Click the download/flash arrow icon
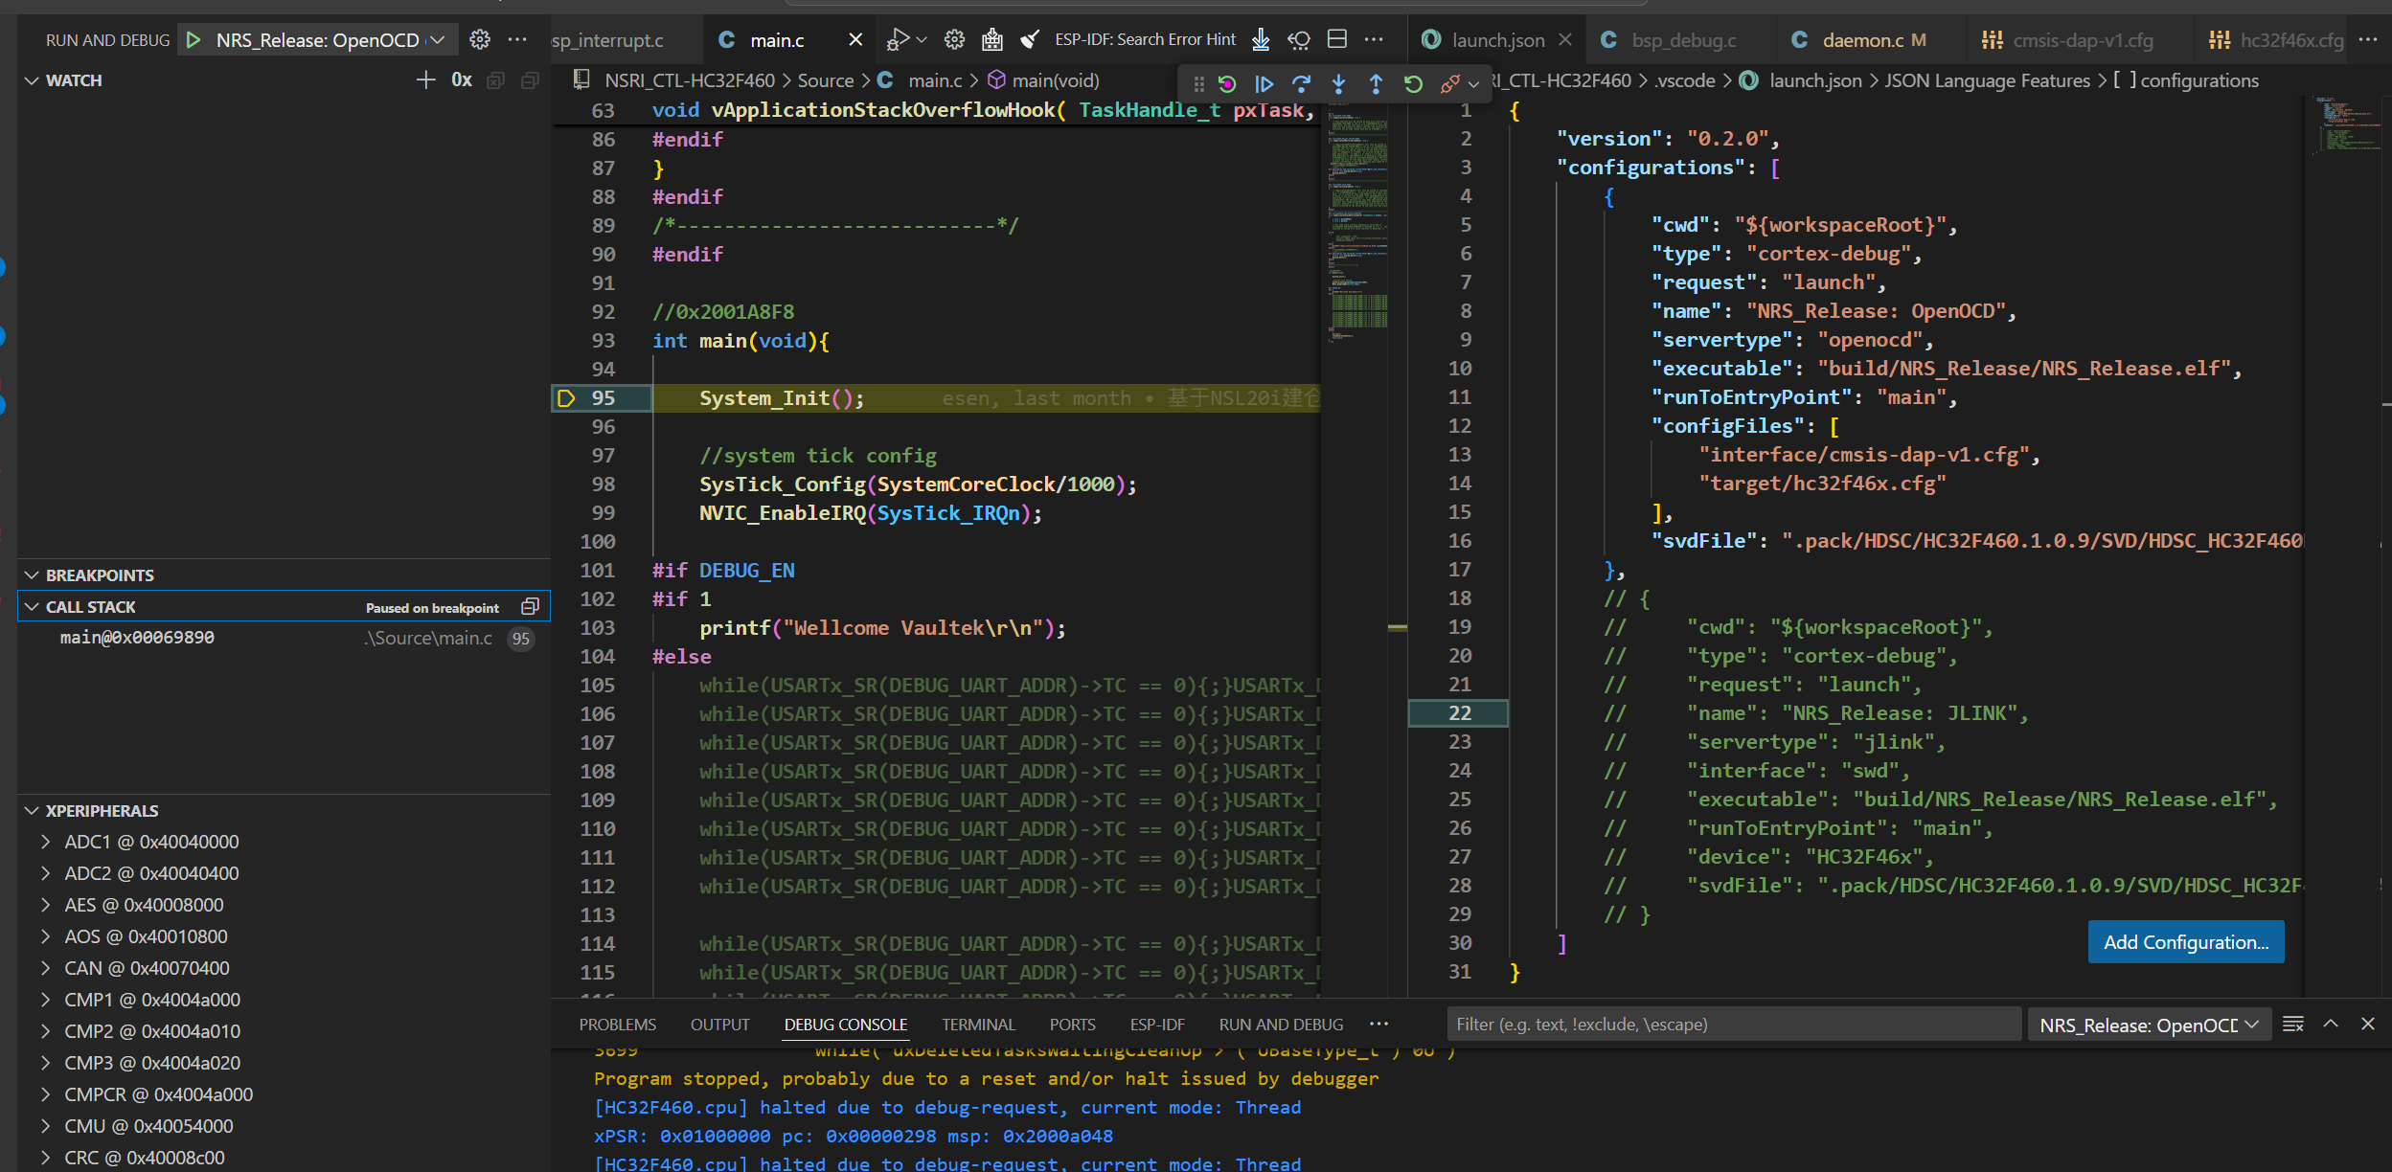The image size is (2392, 1172). (1261, 39)
